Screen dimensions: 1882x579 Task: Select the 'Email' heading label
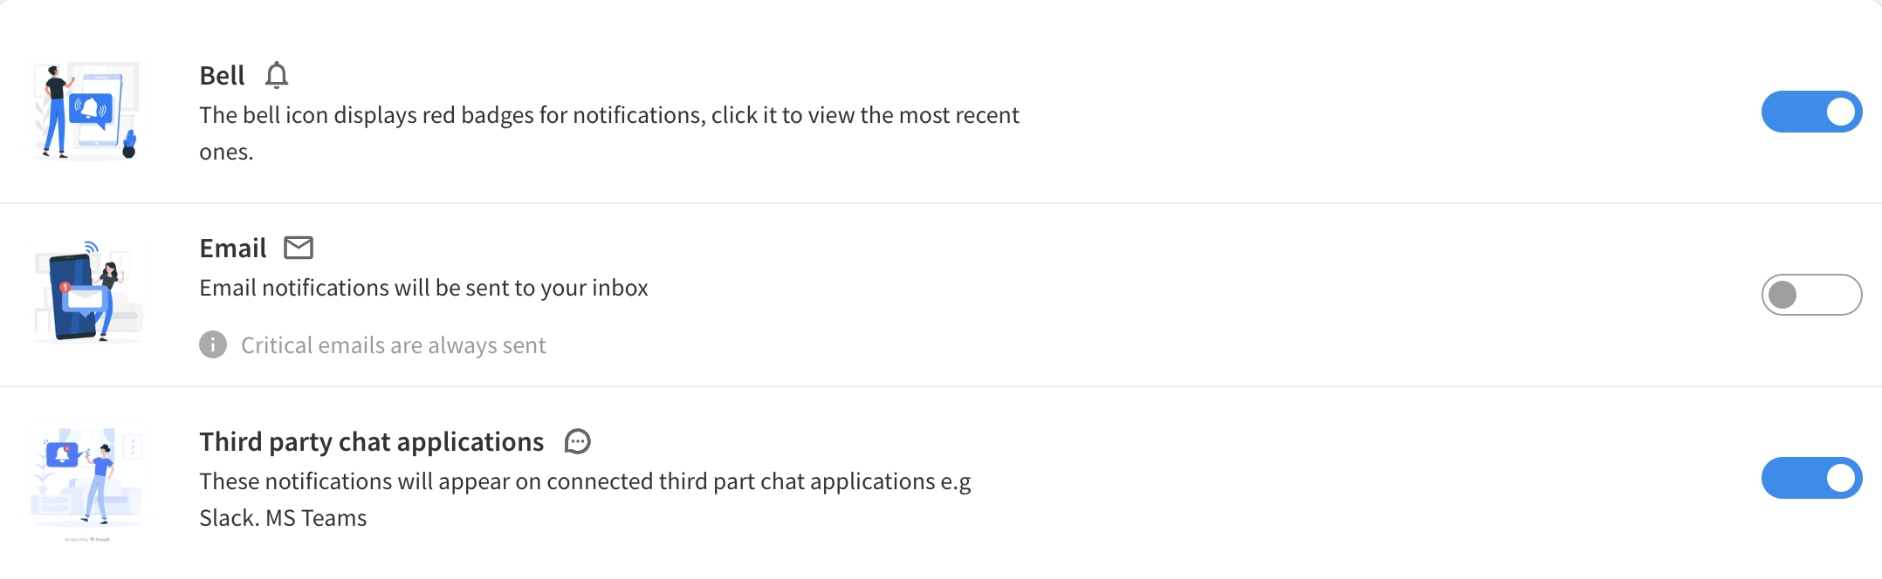click(x=232, y=248)
